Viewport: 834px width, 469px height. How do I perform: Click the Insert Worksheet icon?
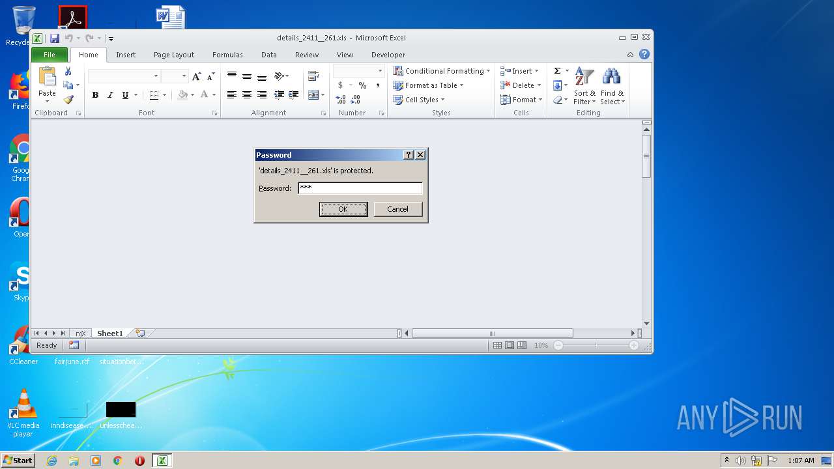tap(140, 334)
